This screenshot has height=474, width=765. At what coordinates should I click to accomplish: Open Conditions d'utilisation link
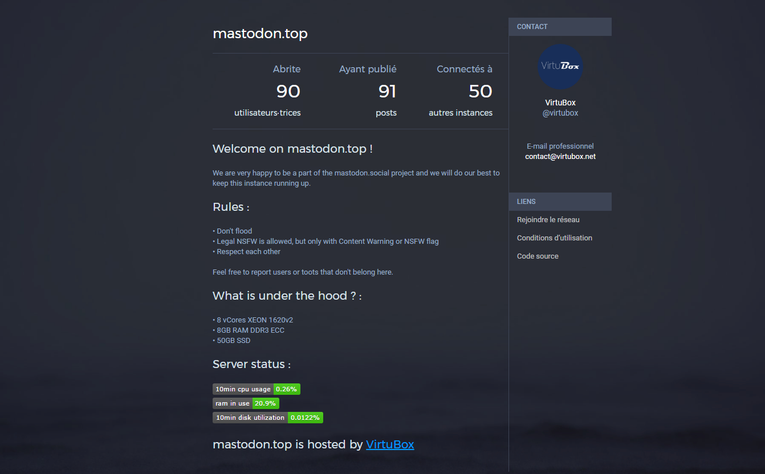555,238
